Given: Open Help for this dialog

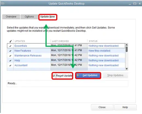Looking at the screenshot, I should 125,107.
